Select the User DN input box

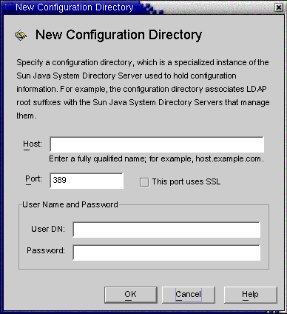coord(166,230)
